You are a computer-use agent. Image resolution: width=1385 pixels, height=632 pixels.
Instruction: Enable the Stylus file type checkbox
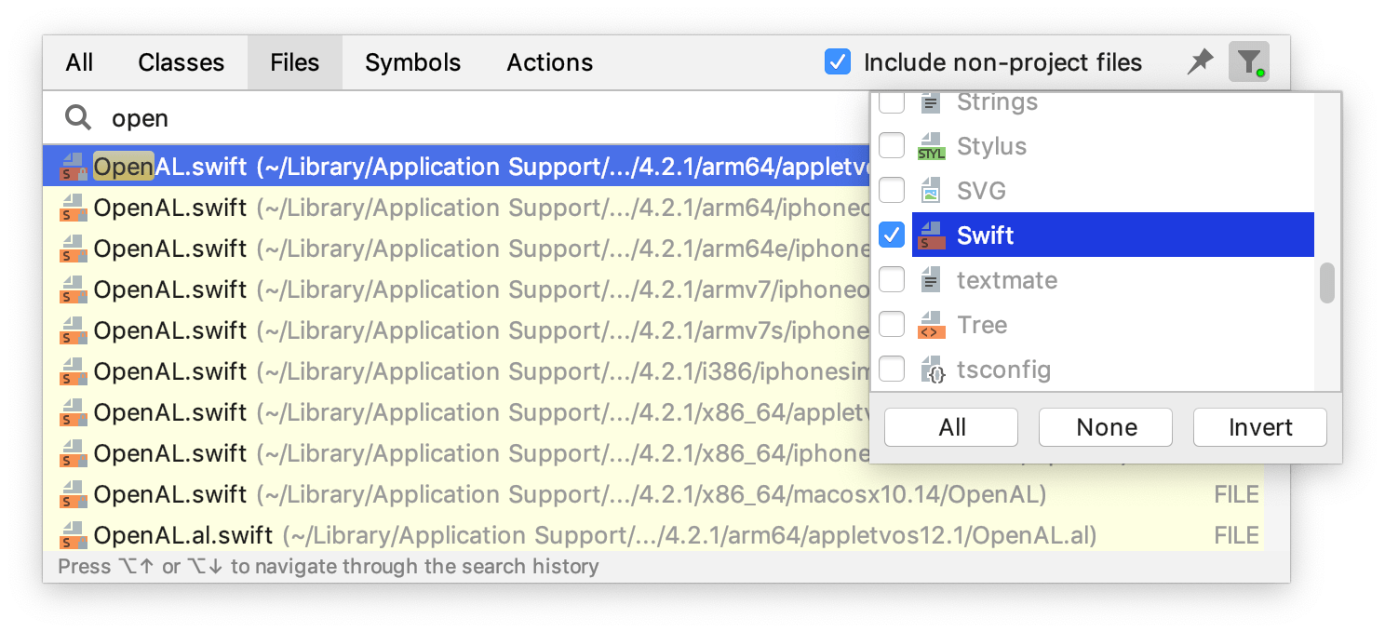(x=892, y=146)
